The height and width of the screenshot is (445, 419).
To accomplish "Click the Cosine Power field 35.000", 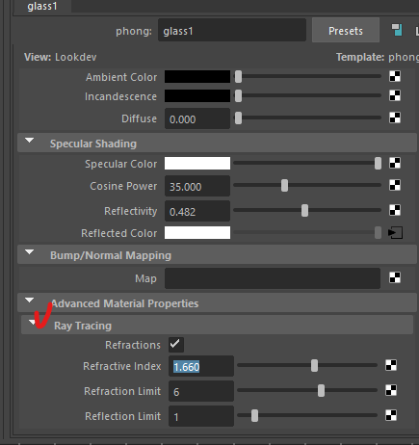I will tap(197, 186).
